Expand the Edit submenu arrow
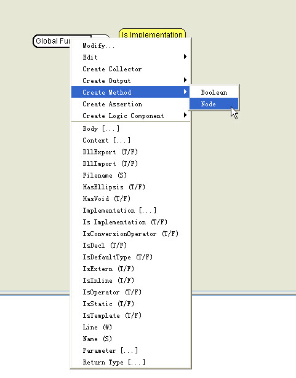 (185, 57)
